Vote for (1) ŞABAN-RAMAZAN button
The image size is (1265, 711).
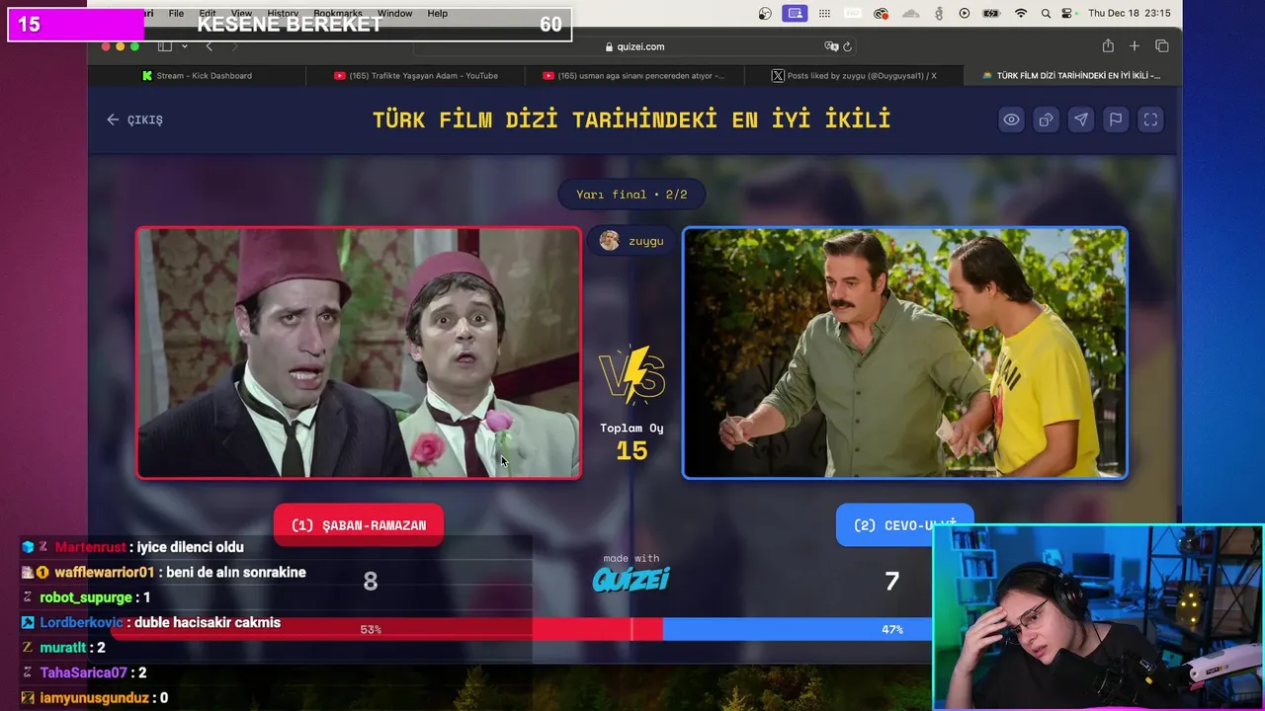(x=359, y=525)
